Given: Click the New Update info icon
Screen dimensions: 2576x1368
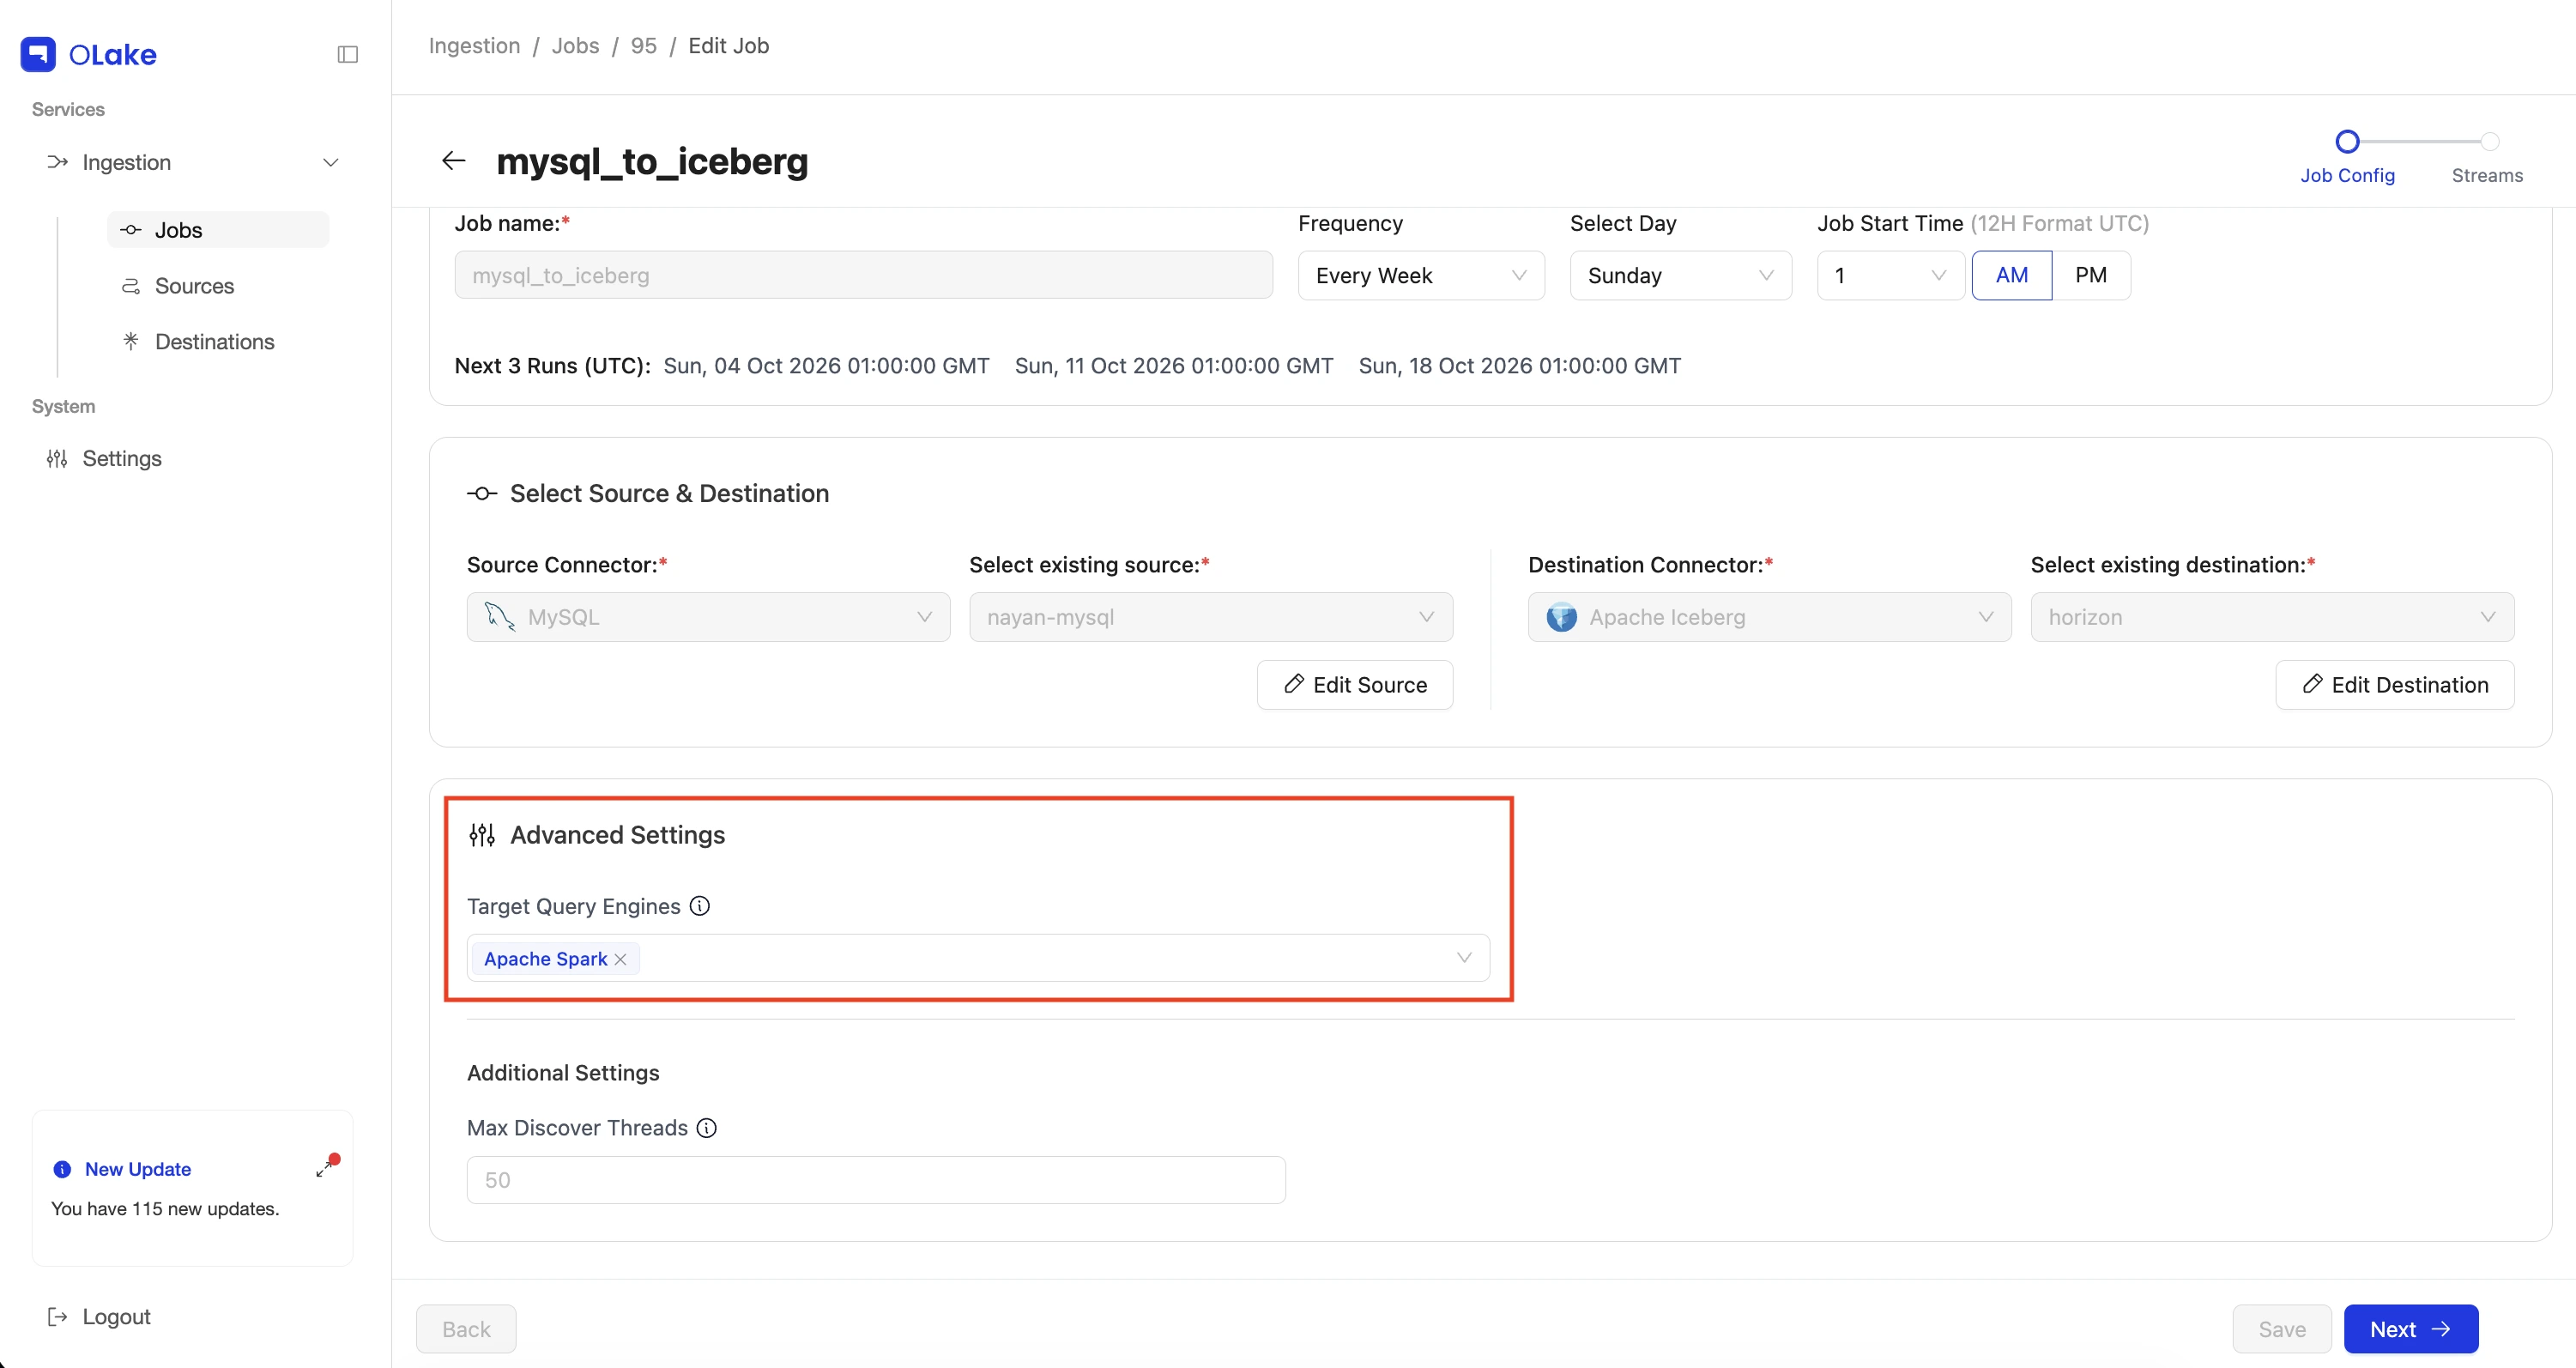Looking at the screenshot, I should [62, 1169].
